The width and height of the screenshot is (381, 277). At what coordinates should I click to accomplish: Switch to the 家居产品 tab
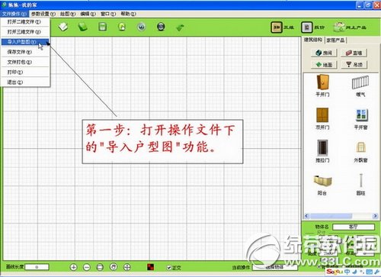[335, 40]
